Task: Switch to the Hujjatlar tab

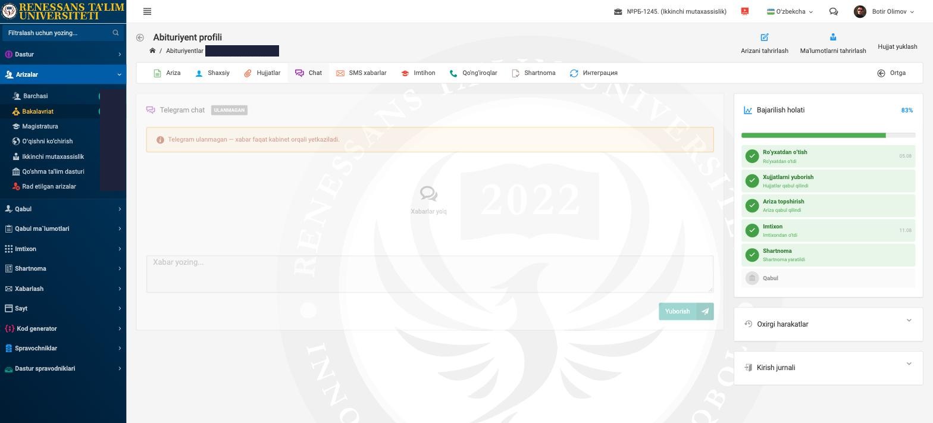Action: [x=262, y=73]
